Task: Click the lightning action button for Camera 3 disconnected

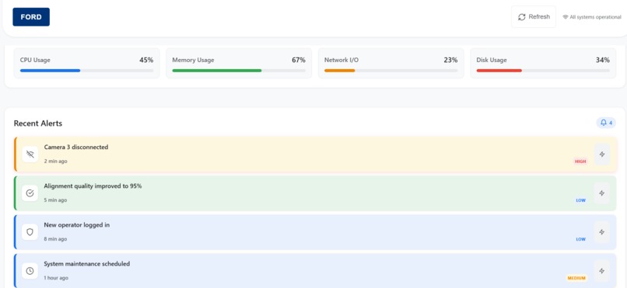Action: coord(602,154)
